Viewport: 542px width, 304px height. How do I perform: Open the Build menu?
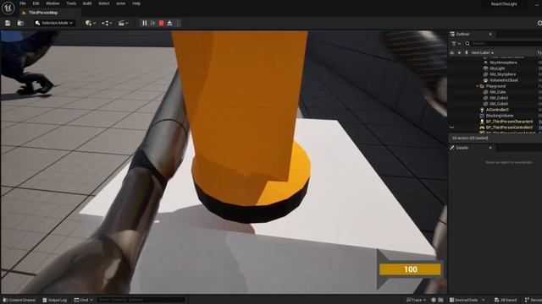(87, 3)
